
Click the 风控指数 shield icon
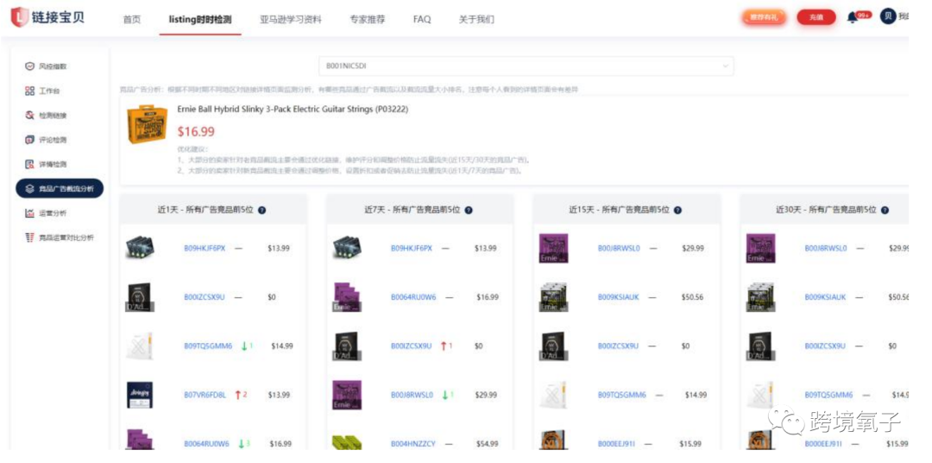(x=29, y=66)
